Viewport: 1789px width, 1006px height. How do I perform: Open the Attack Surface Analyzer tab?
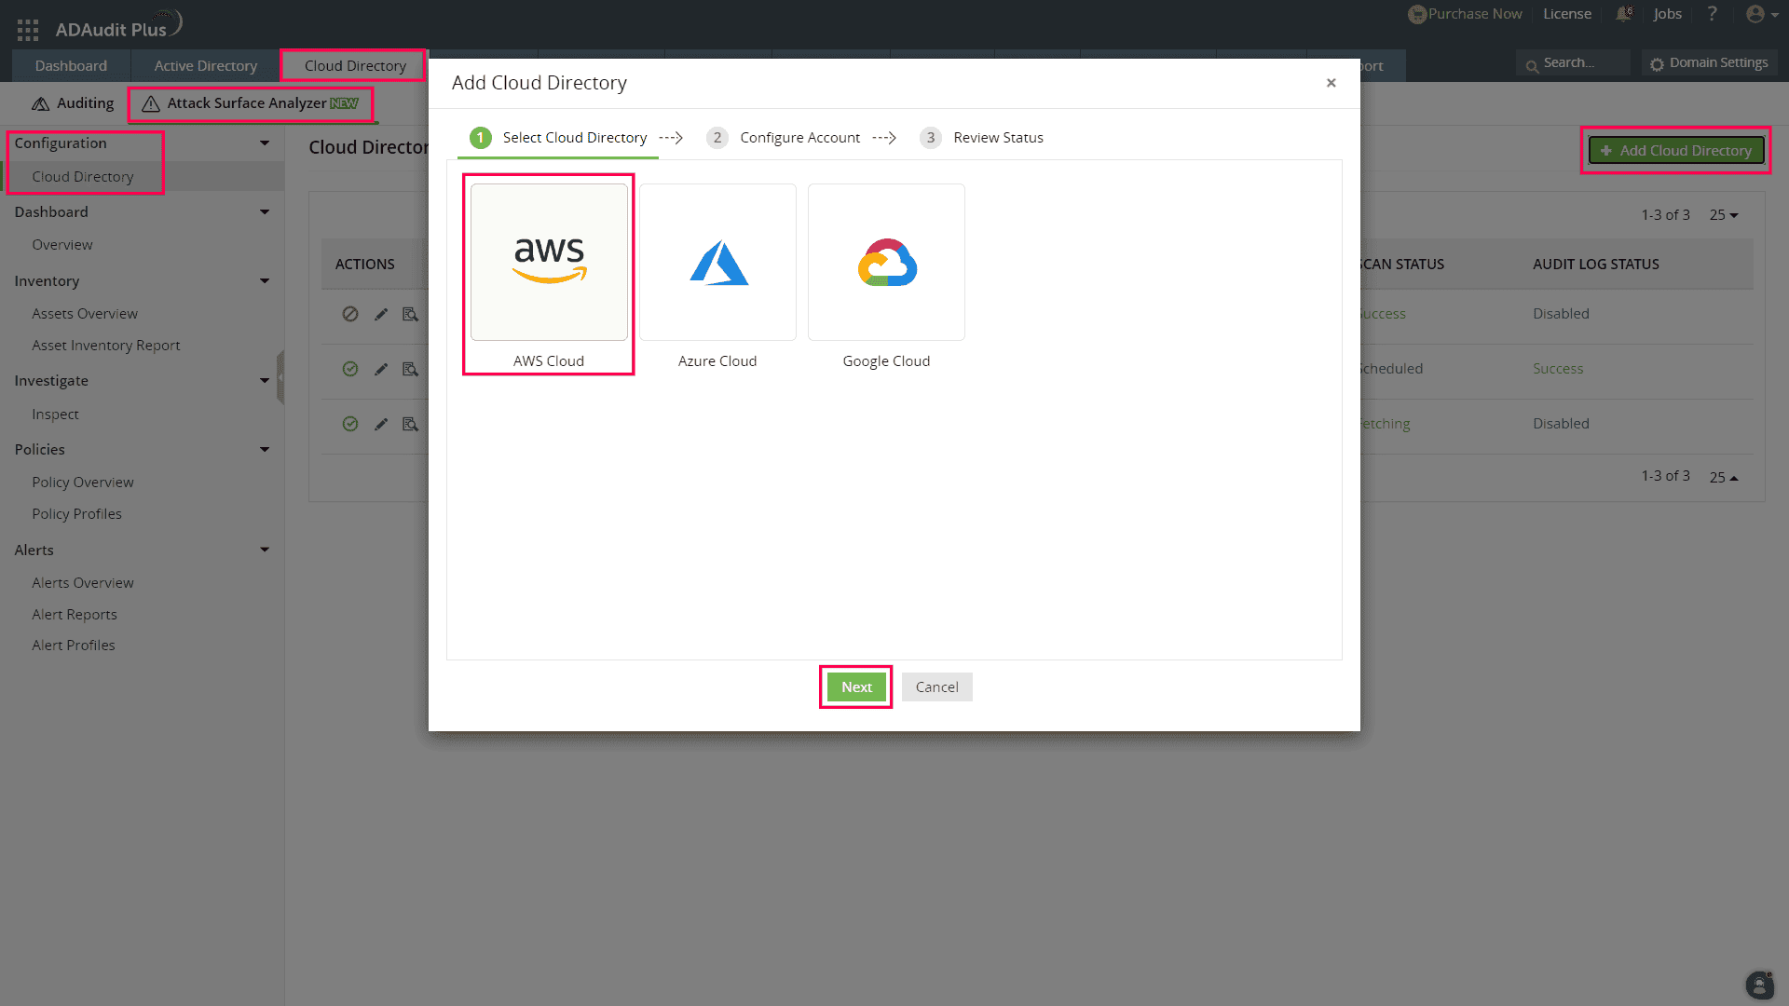(x=250, y=103)
